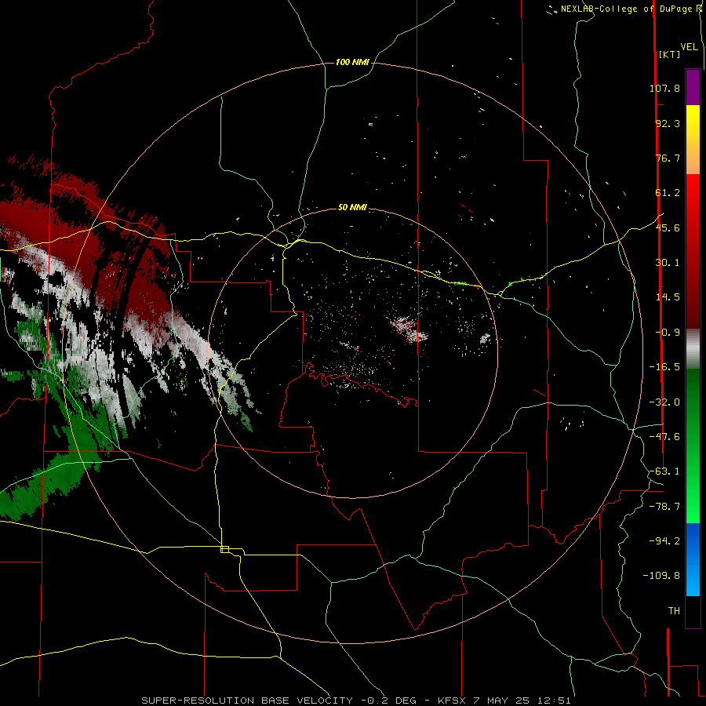Click the yellow-orange segment of the color bar
The height and width of the screenshot is (706, 706).
point(693,140)
